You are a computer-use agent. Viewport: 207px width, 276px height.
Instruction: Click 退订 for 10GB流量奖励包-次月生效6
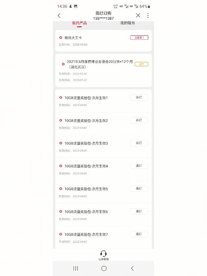point(139,211)
